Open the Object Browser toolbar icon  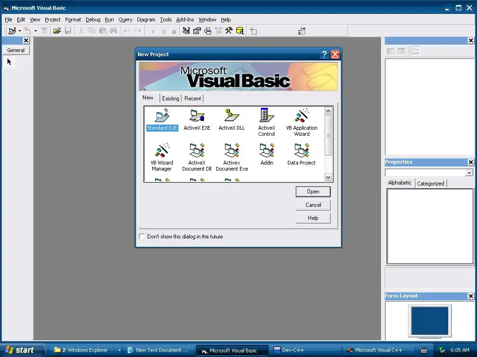(218, 31)
